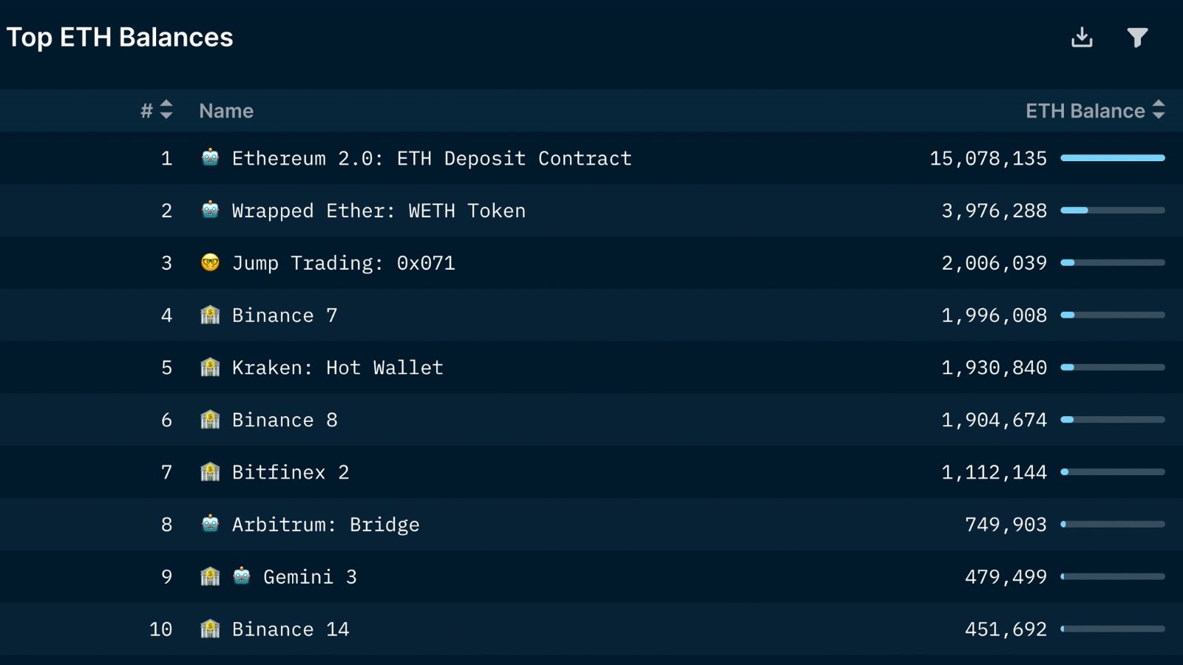Click bank icon beside Kraken: Hot Wallet
This screenshot has width=1183, height=665.
pos(210,367)
